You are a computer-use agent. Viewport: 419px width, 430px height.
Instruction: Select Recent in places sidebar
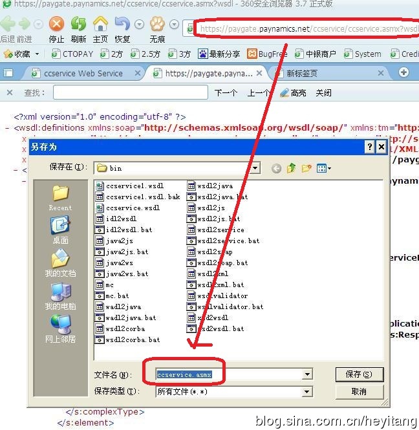click(x=60, y=198)
